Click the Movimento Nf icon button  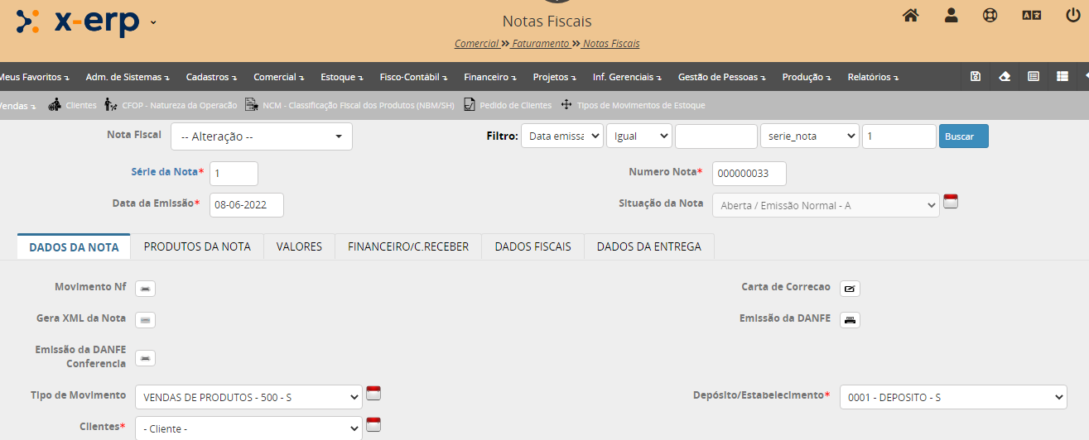click(x=145, y=289)
